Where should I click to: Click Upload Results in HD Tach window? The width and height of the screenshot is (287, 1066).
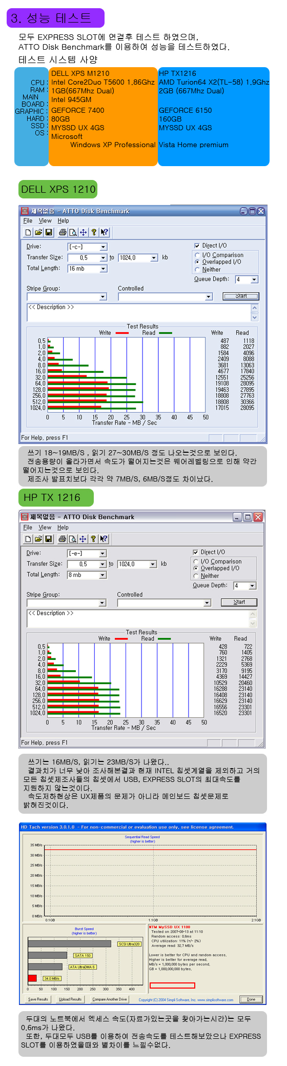(70, 999)
